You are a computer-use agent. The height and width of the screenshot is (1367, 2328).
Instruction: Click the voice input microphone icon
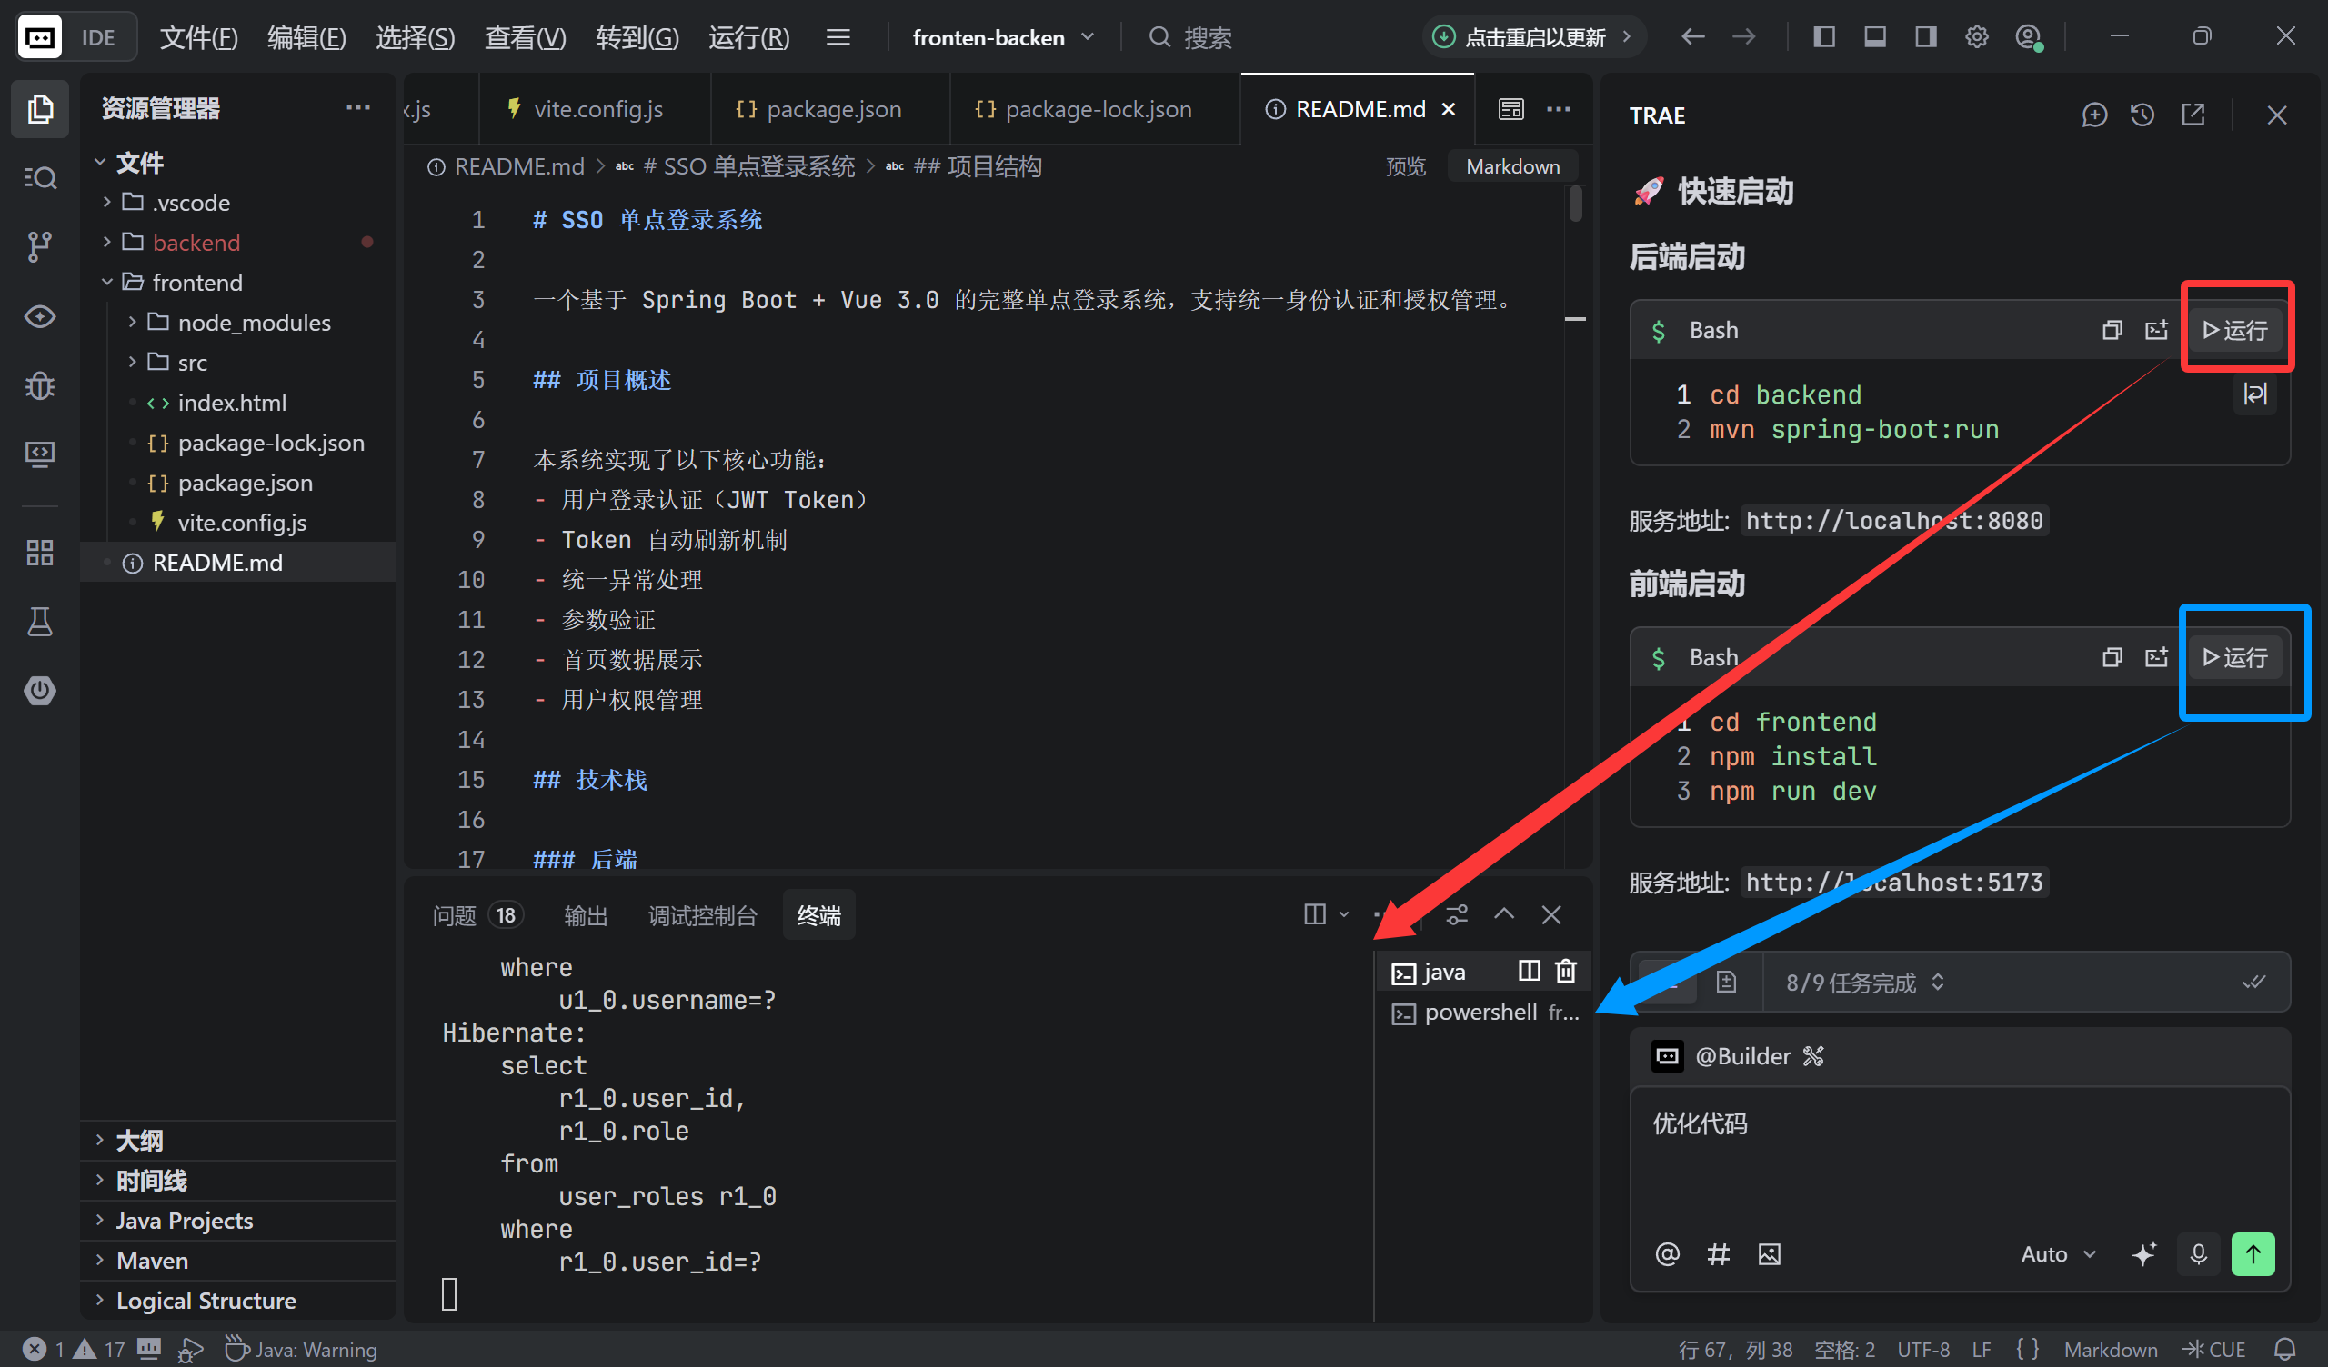[2199, 1253]
